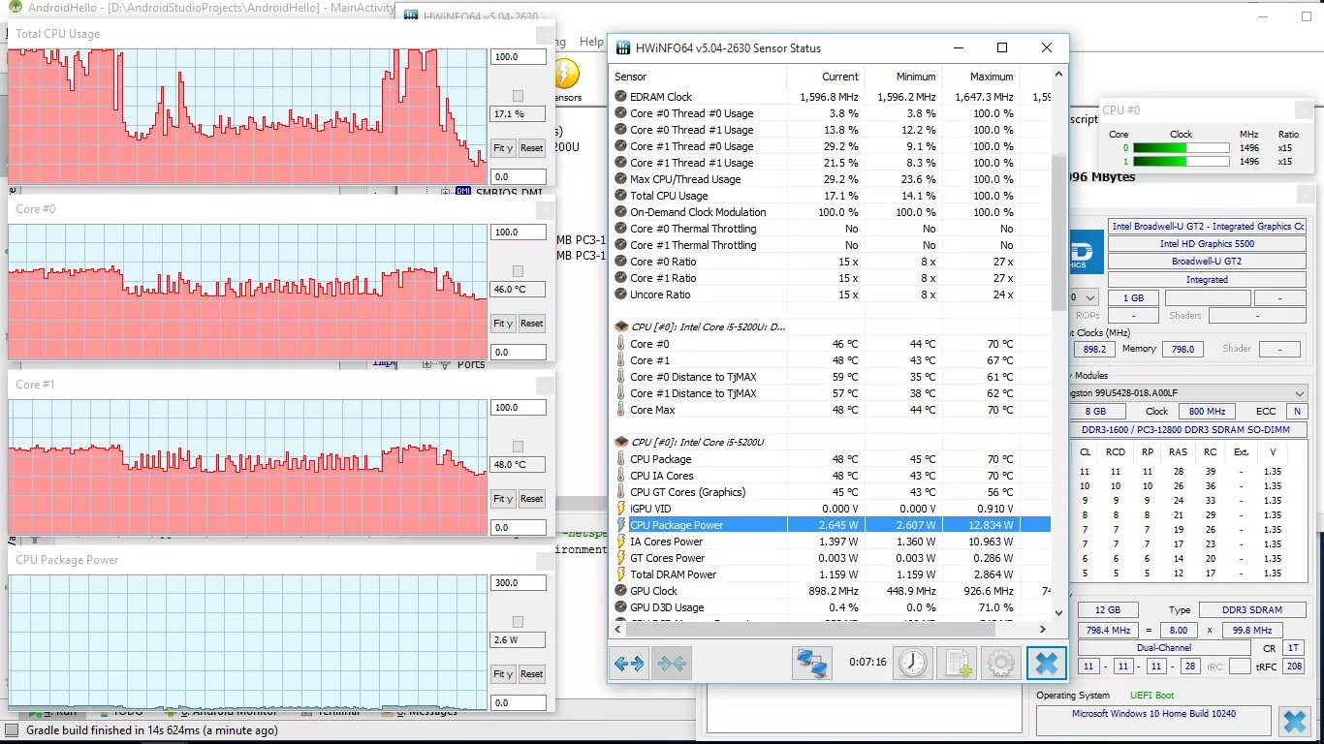Click Reset in CPU Package Power graph

pyautogui.click(x=531, y=674)
